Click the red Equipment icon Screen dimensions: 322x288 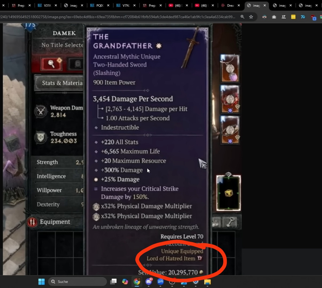tap(32, 222)
